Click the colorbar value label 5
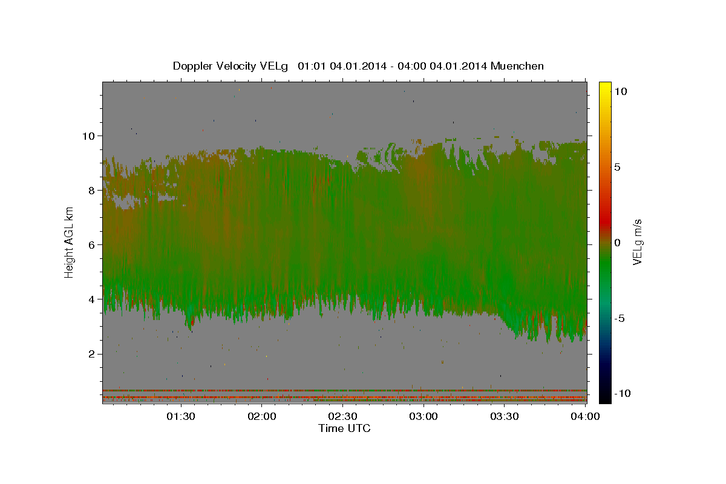This screenshot has height=484, width=726. (x=618, y=167)
